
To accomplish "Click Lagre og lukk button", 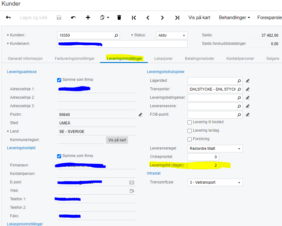I will (34, 18).
